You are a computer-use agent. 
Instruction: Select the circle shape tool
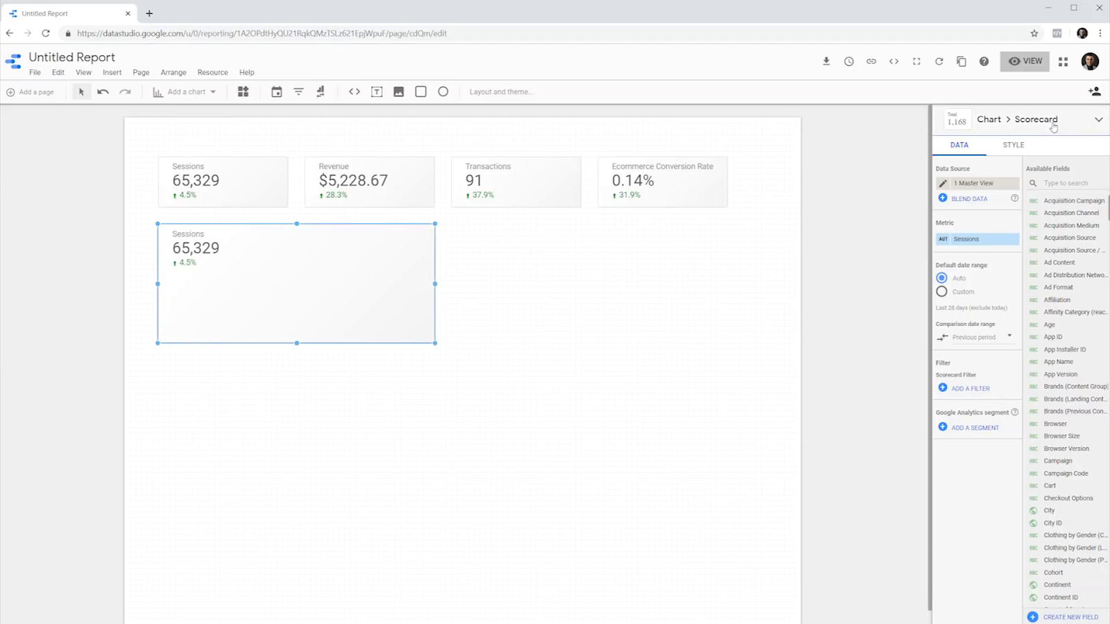click(443, 92)
